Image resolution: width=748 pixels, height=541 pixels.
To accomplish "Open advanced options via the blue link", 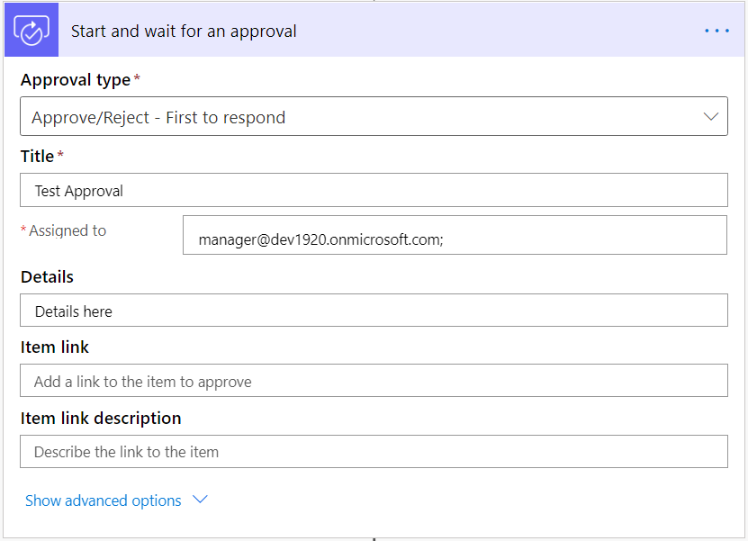I will [102, 500].
